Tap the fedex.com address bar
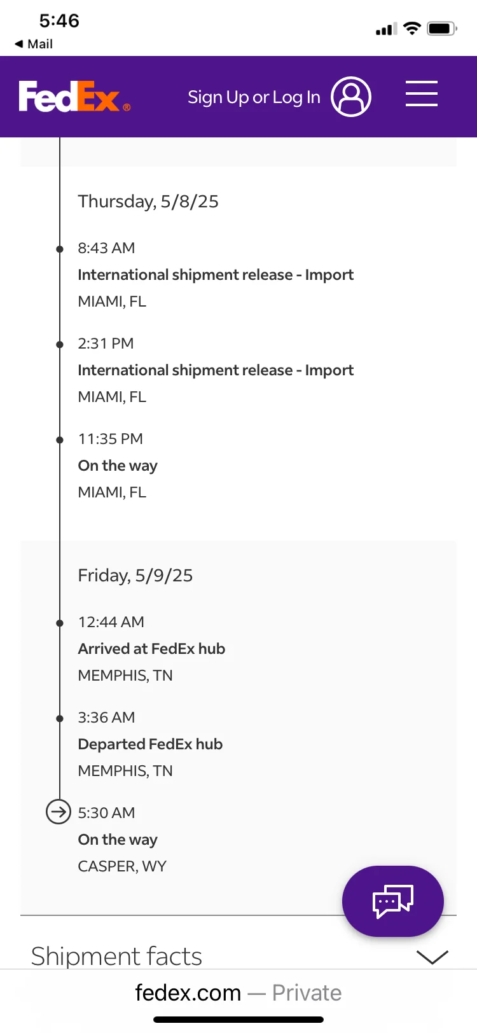The width and height of the screenshot is (477, 1033). click(x=238, y=992)
